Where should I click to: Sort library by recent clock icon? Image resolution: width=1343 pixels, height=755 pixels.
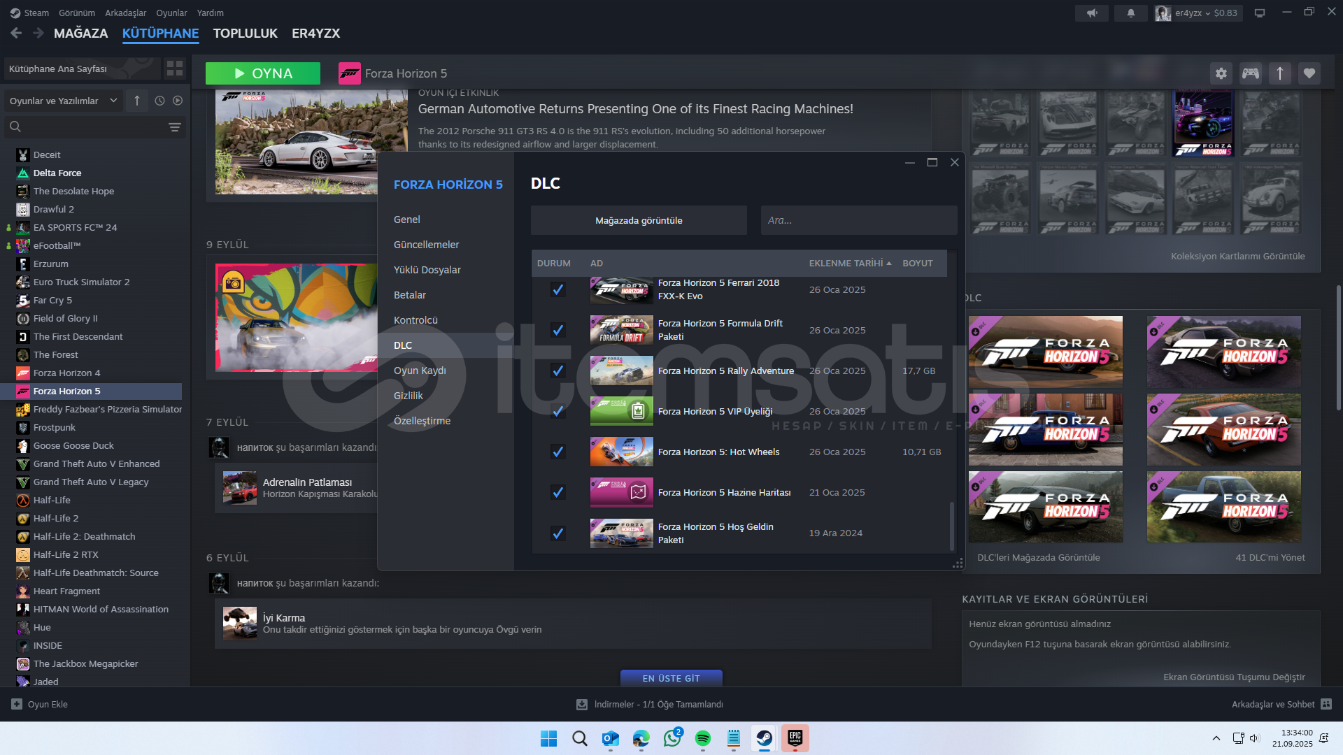[x=159, y=101]
